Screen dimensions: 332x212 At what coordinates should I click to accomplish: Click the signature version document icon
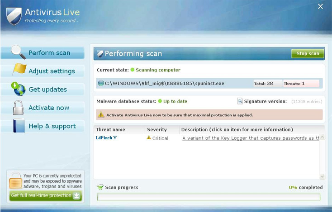pyautogui.click(x=240, y=101)
